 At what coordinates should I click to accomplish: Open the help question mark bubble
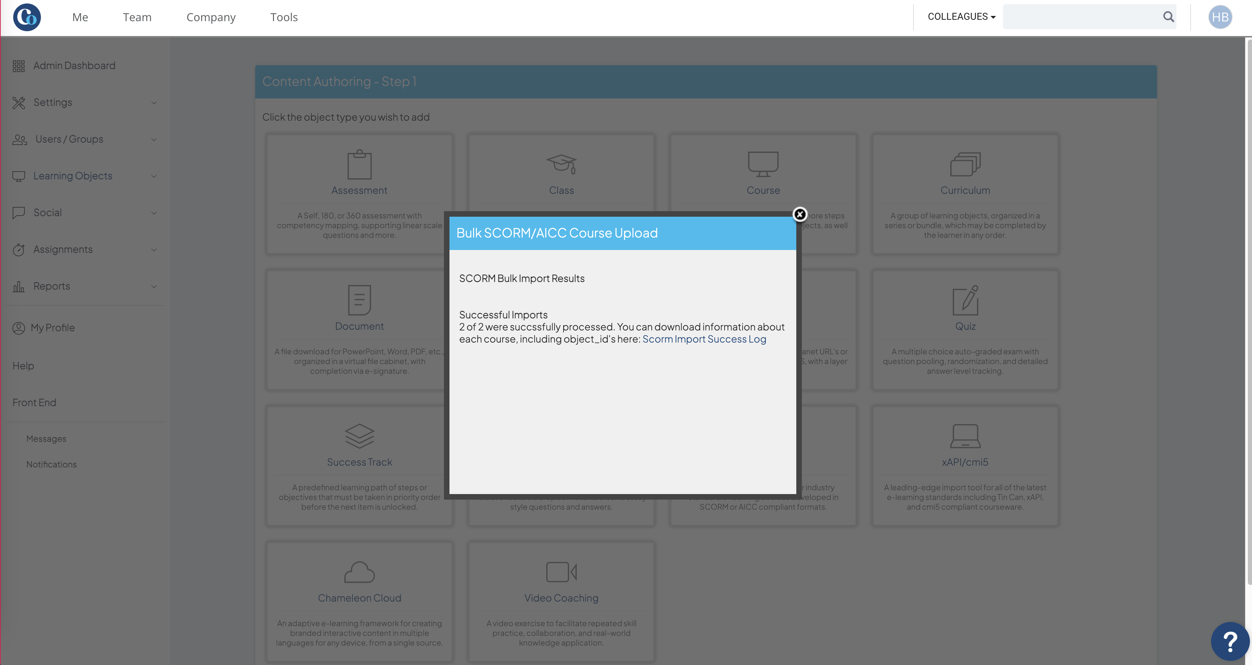[1230, 642]
